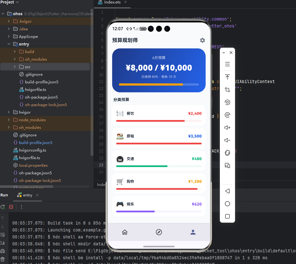The width and height of the screenshot is (296, 264).
Task: Collapse the ohos root folder
Action: [x=3, y=14]
